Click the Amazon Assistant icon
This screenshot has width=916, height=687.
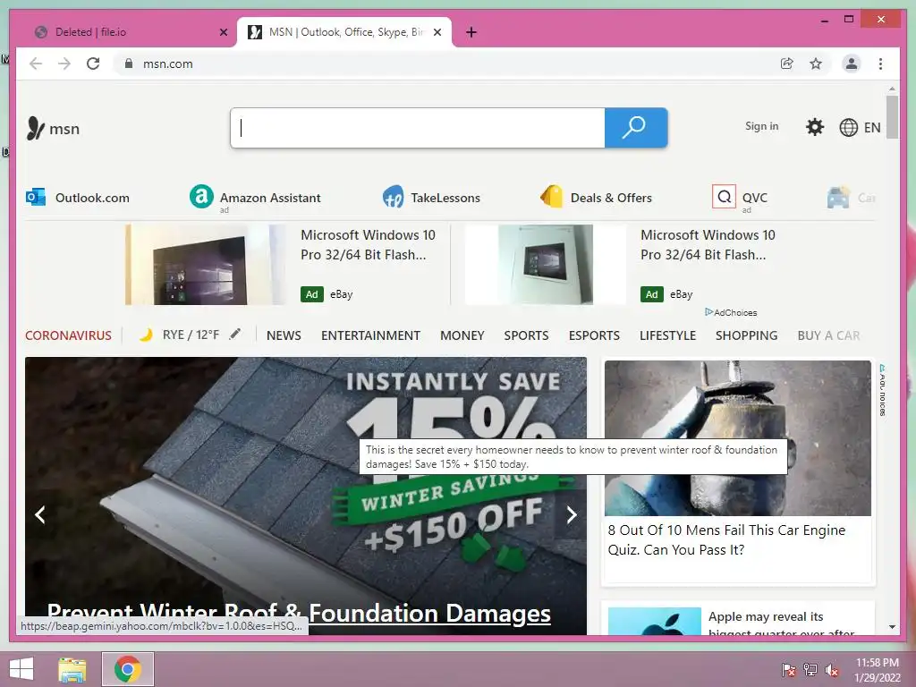click(201, 196)
